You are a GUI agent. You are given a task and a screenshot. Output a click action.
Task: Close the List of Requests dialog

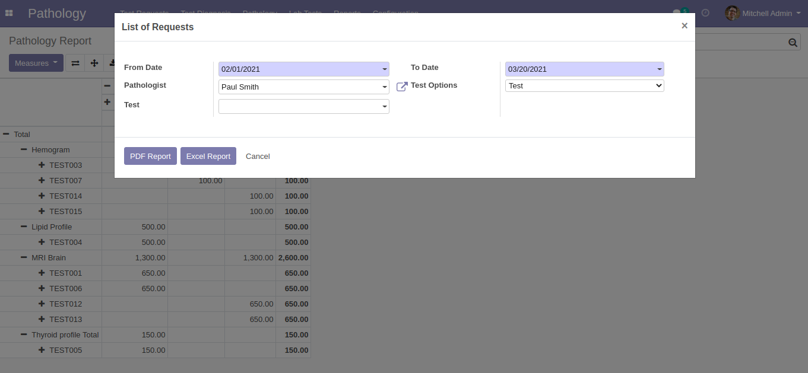point(684,26)
